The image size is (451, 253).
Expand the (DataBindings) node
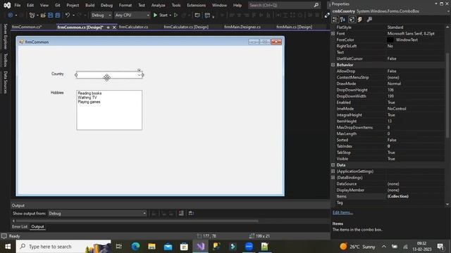click(x=333, y=178)
